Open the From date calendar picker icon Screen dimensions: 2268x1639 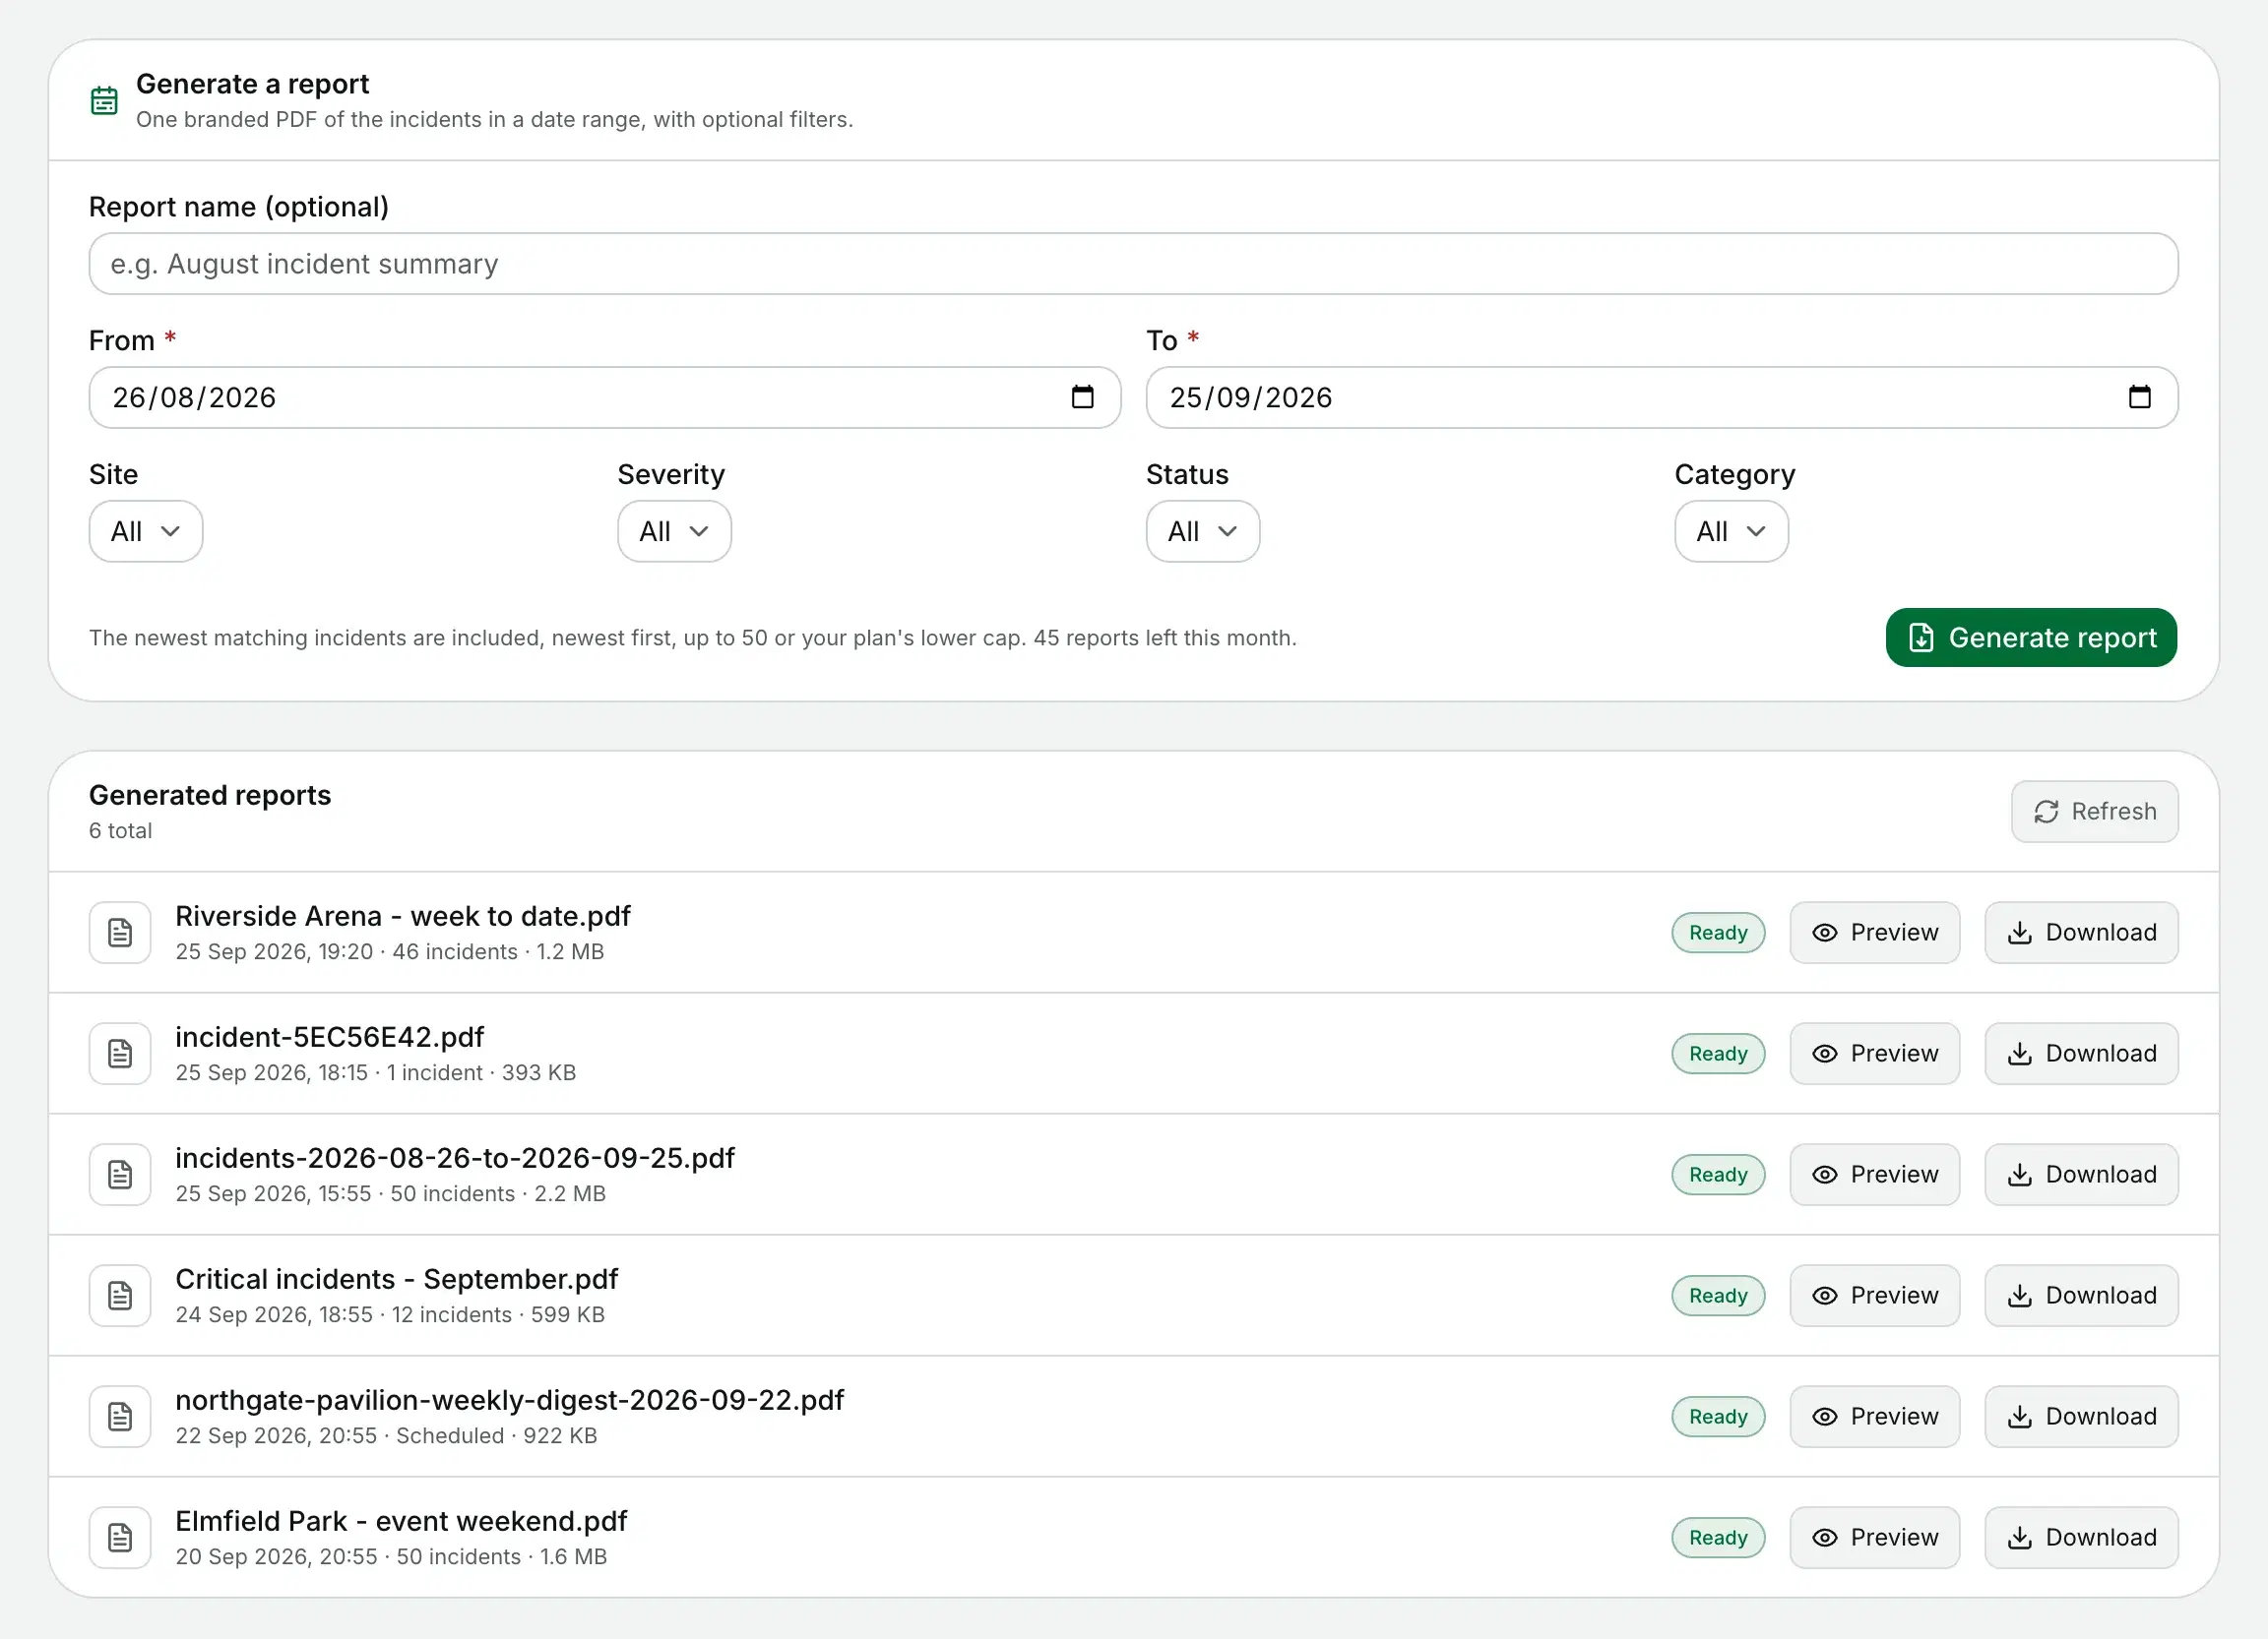(x=1082, y=396)
